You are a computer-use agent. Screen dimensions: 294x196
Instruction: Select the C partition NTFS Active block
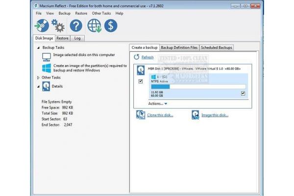pyautogui.click(x=198, y=86)
